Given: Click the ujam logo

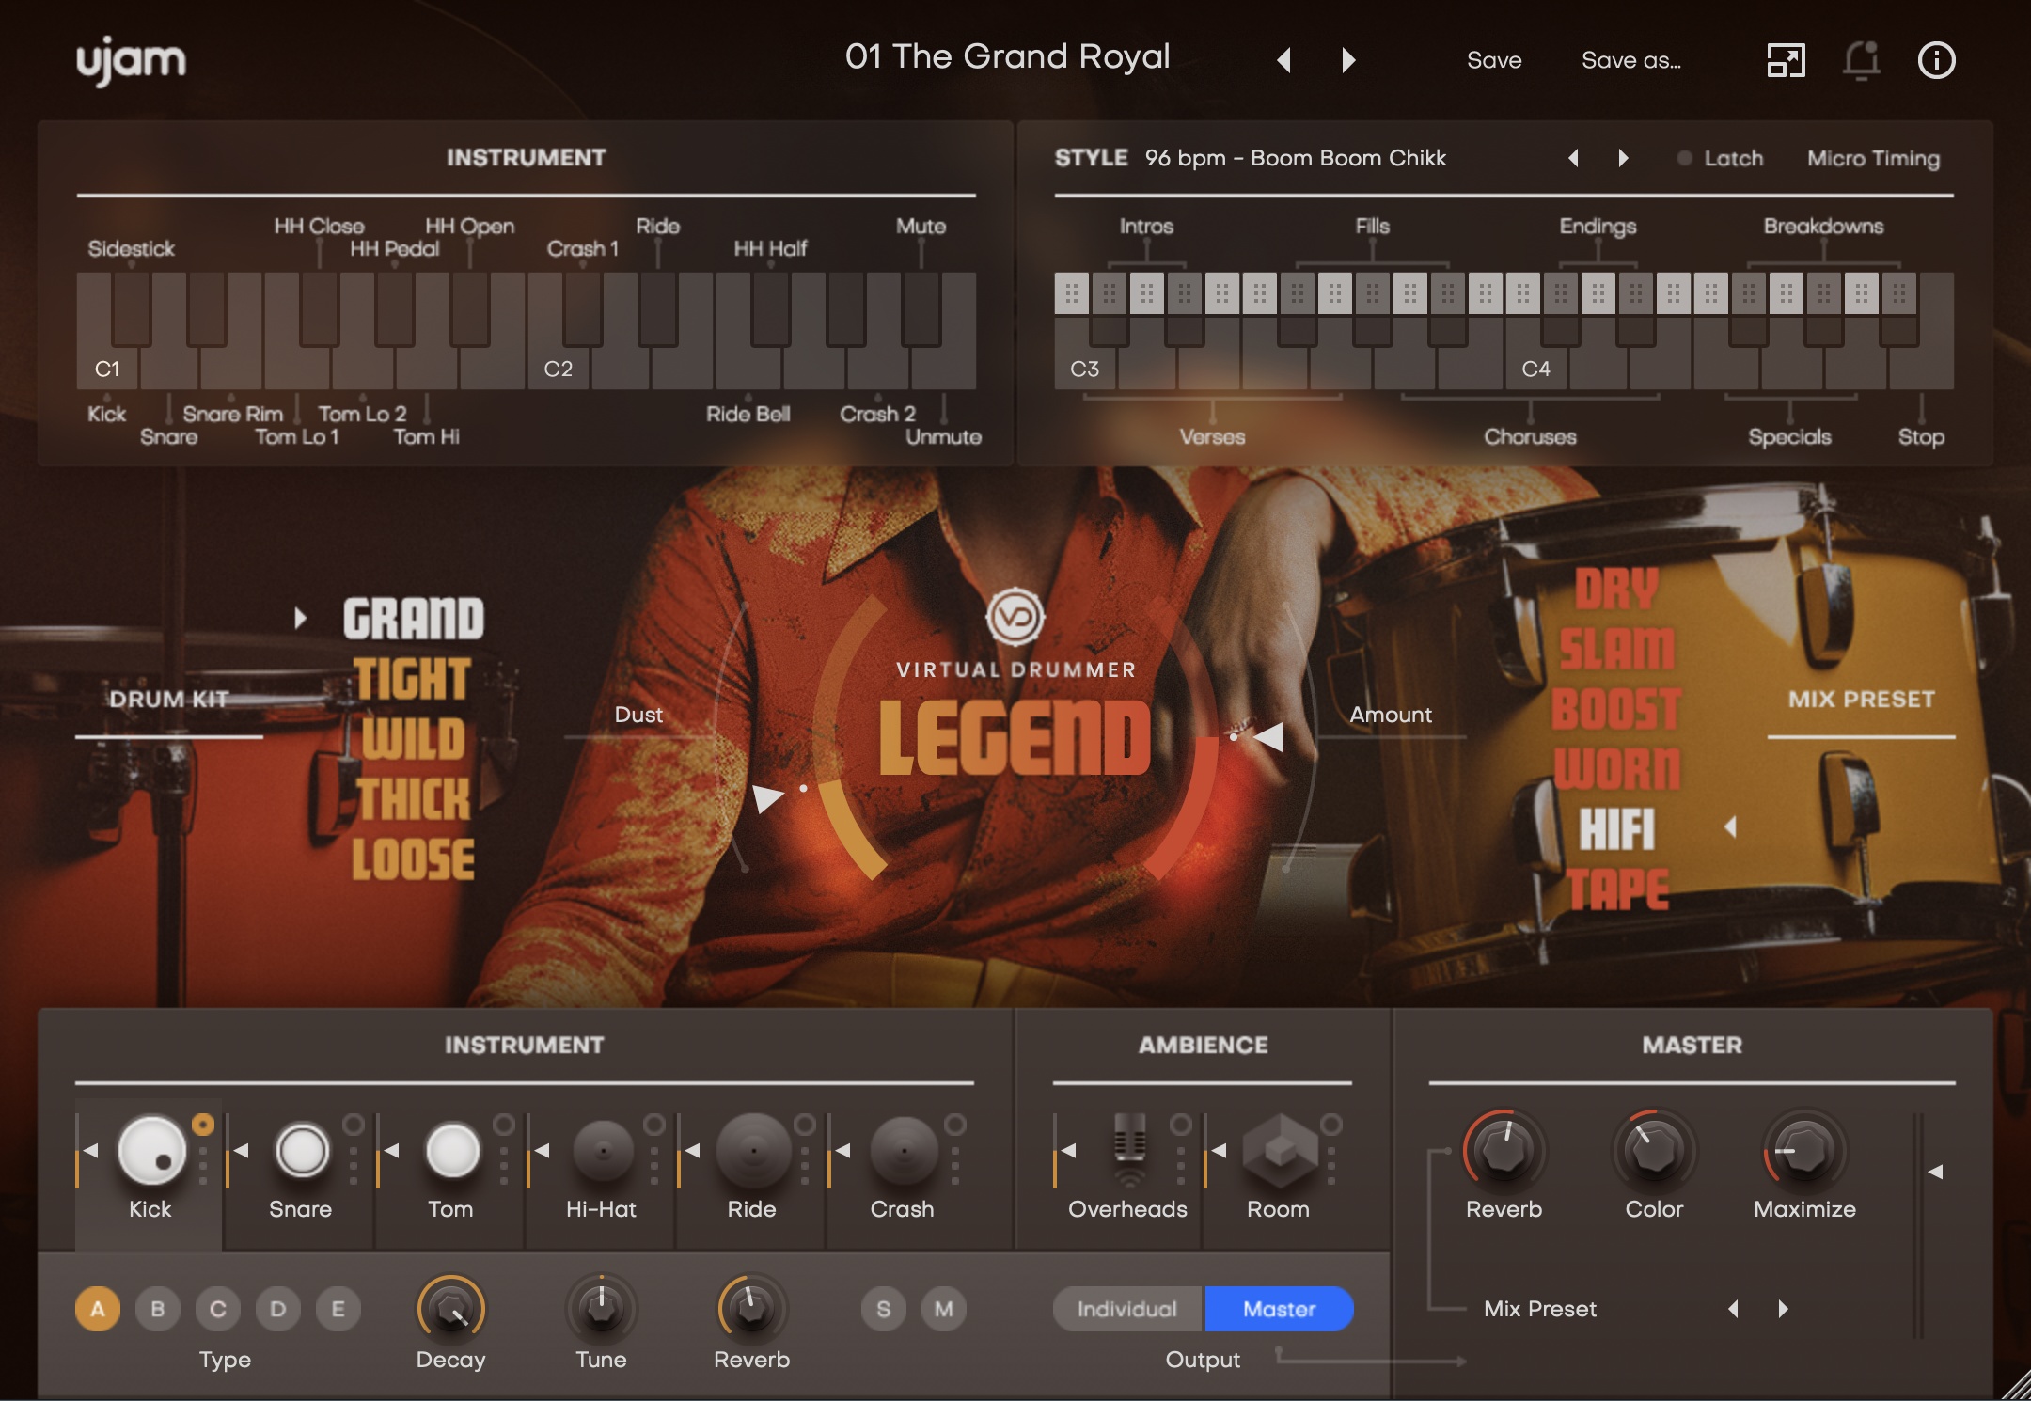Looking at the screenshot, I should 132,59.
